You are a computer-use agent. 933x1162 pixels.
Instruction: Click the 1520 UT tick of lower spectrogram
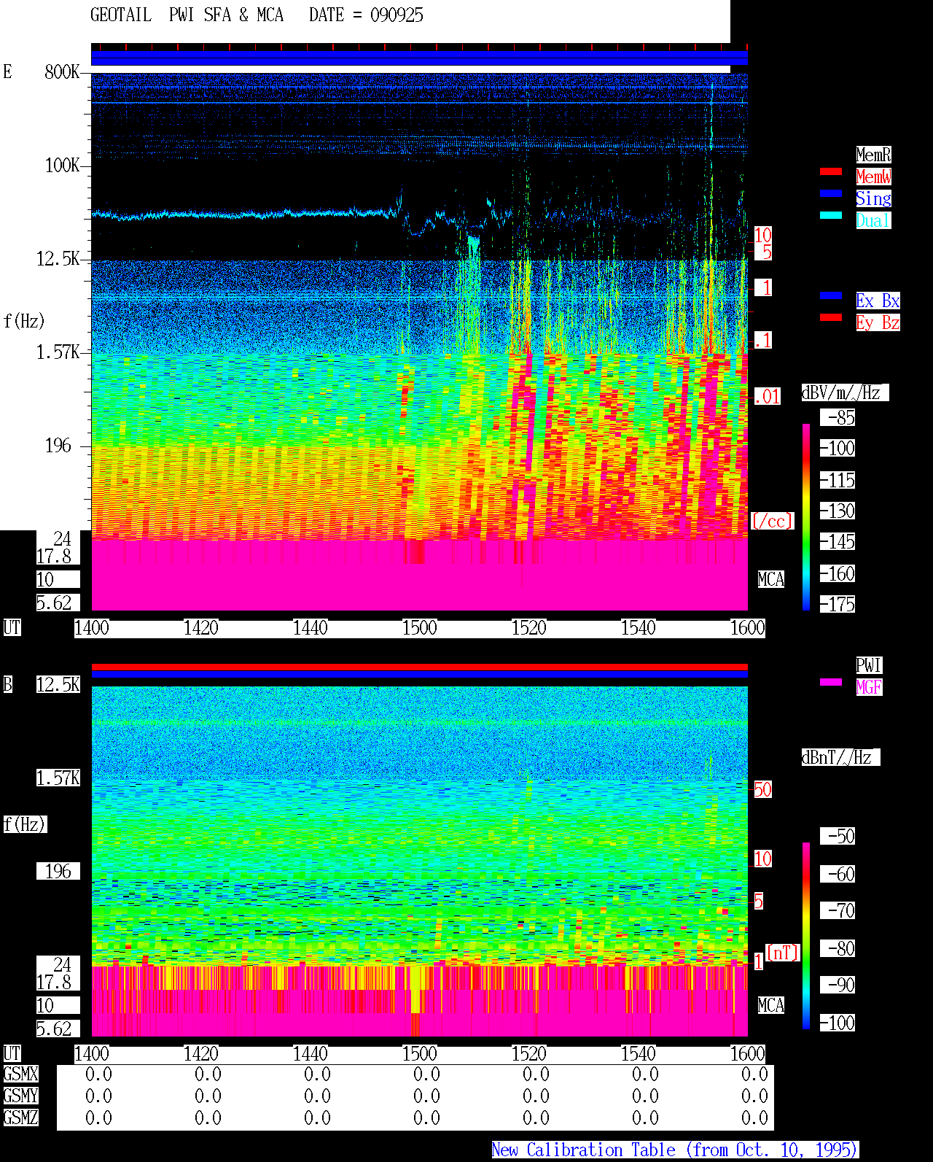528,1054
